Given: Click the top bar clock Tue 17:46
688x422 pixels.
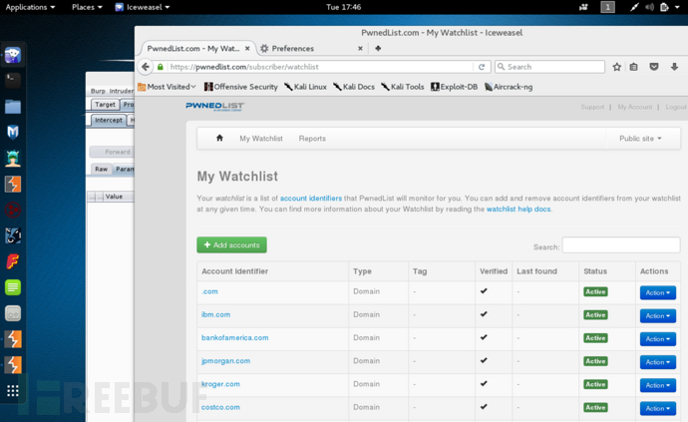Looking at the screenshot, I should tap(344, 7).
